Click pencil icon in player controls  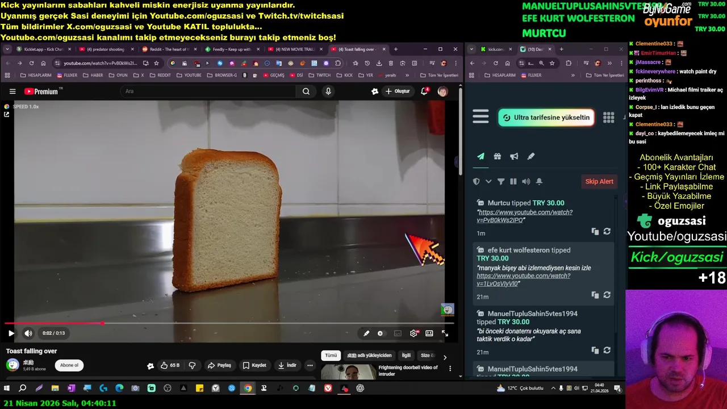(x=366, y=333)
